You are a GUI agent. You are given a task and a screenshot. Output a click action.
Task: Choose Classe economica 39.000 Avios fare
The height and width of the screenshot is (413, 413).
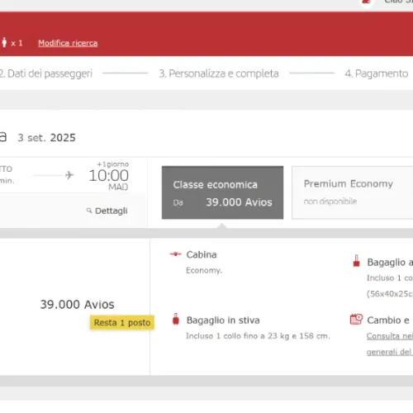(x=222, y=192)
